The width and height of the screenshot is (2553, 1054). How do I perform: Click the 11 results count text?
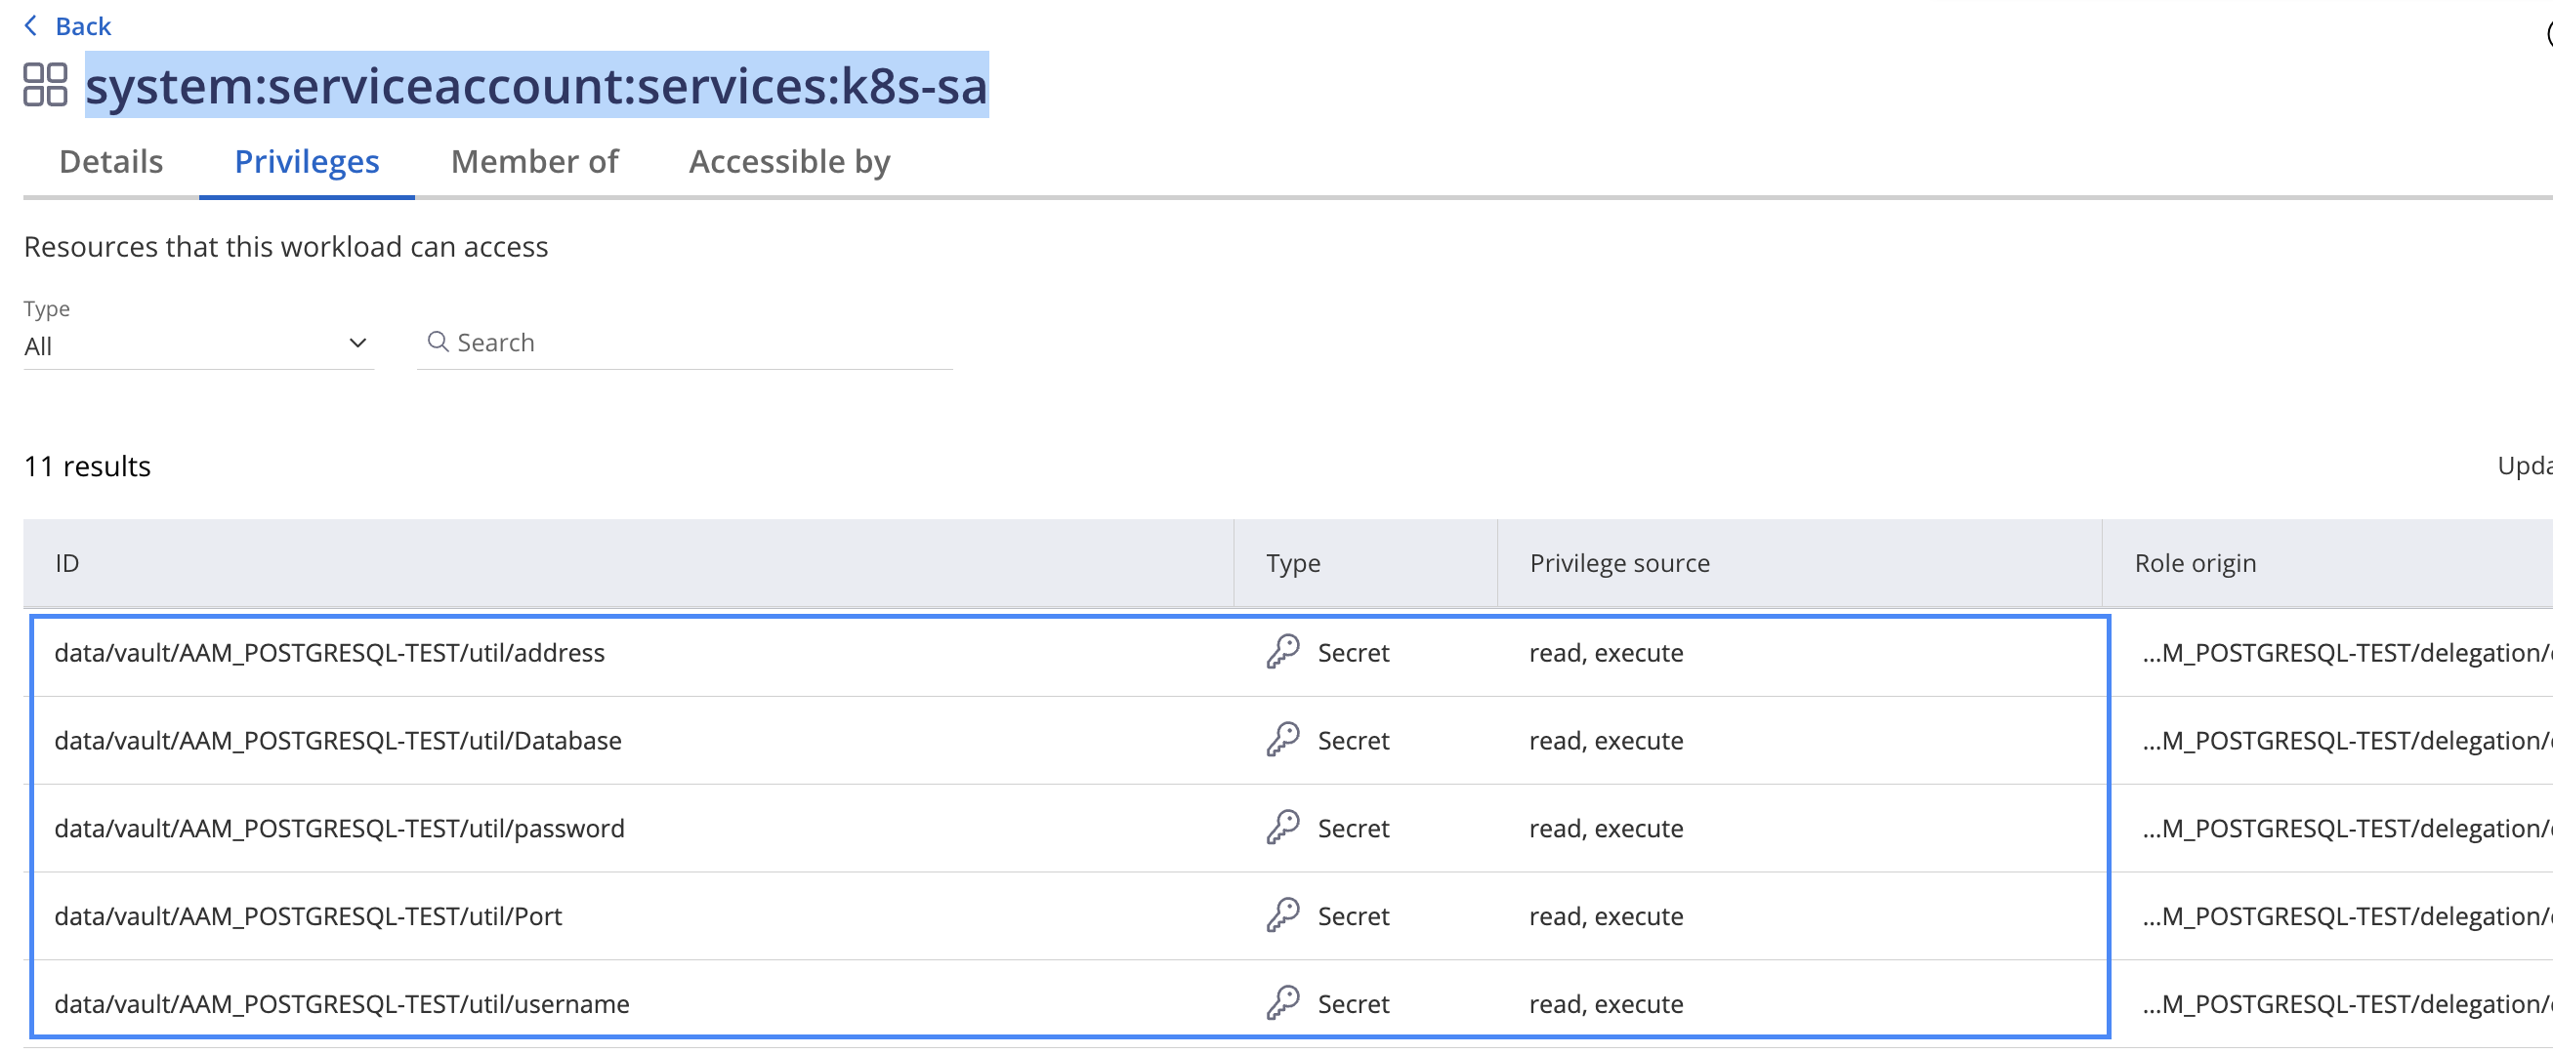pyautogui.click(x=87, y=466)
